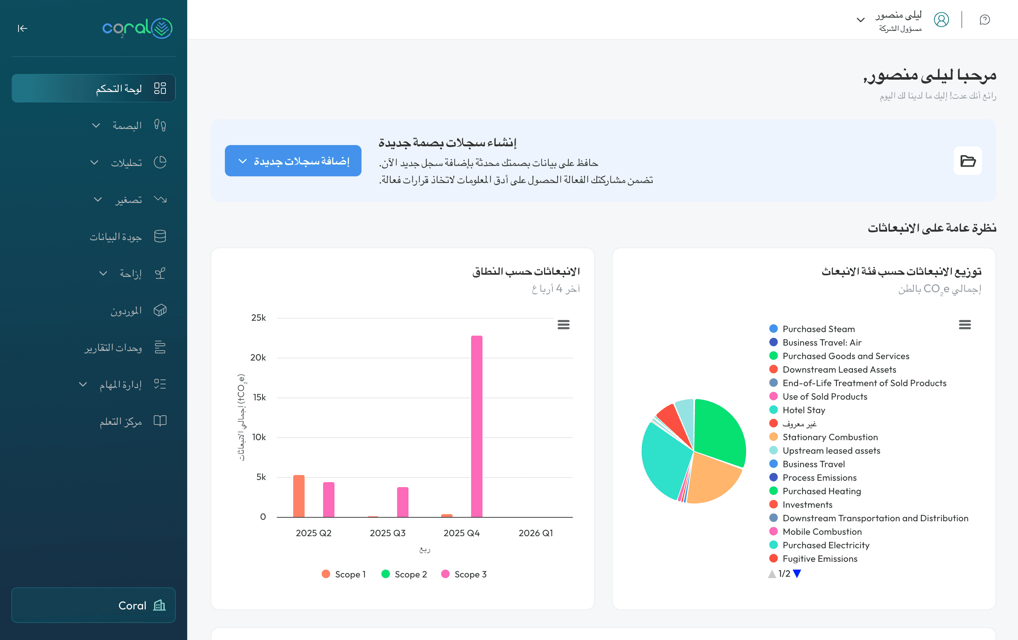Go to legend page 2 with the down triangle

pos(798,574)
